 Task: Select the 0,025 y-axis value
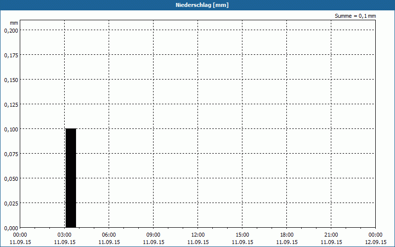[x=11, y=204]
